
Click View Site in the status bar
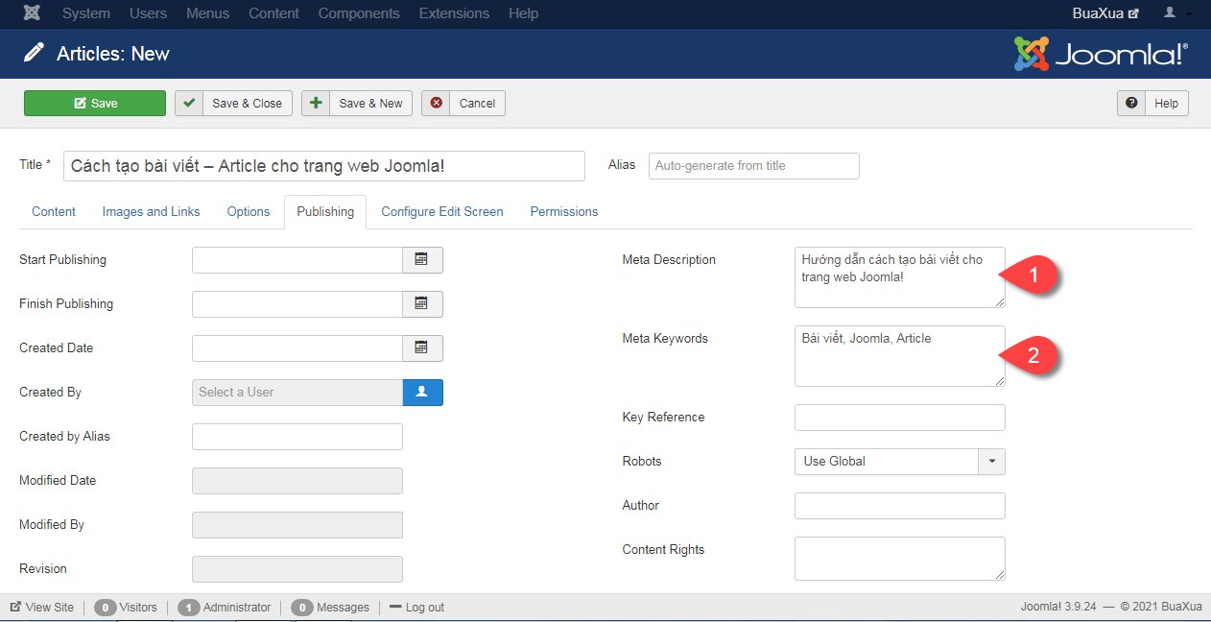(41, 608)
